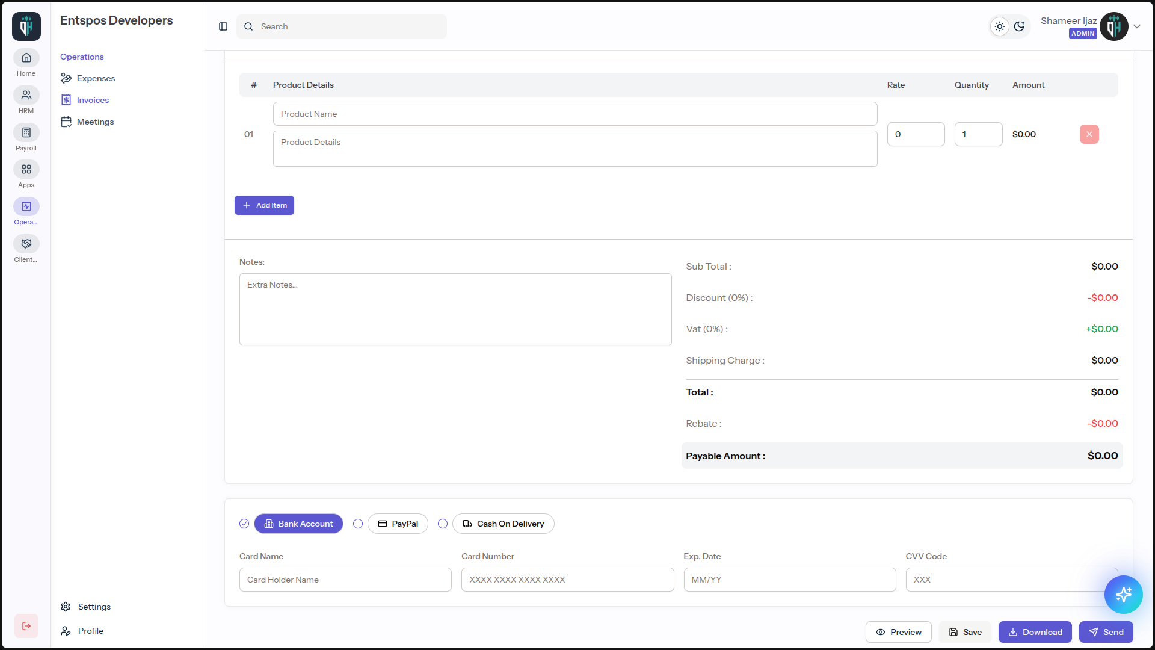Viewport: 1155px width, 650px height.
Task: Click the Bank Account payment label
Action: tap(298, 524)
